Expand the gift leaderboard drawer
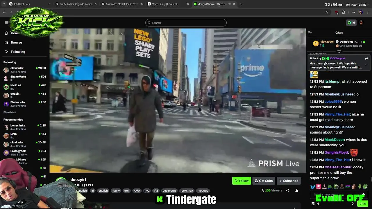Image resolution: width=372 pixels, height=209 pixels. click(339, 51)
